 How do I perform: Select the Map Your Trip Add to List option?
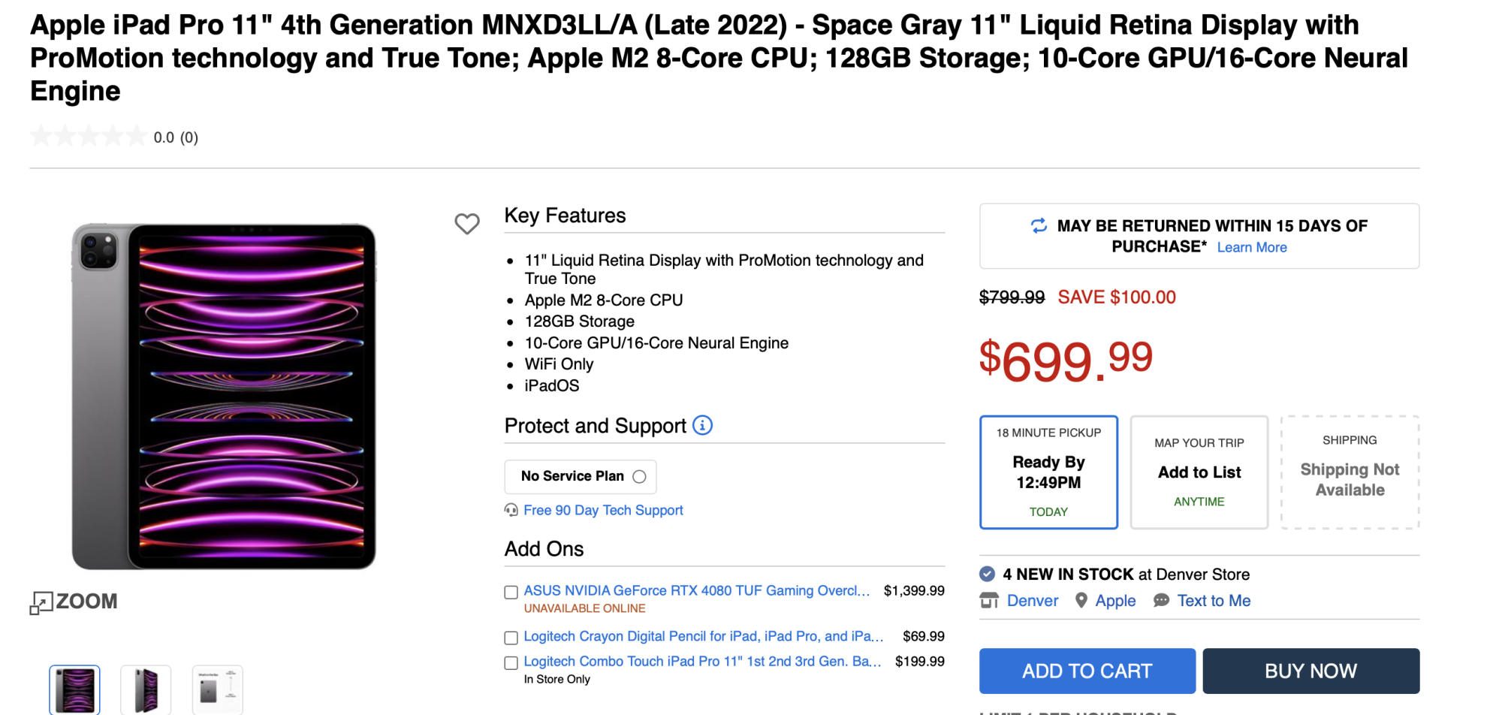[1199, 472]
